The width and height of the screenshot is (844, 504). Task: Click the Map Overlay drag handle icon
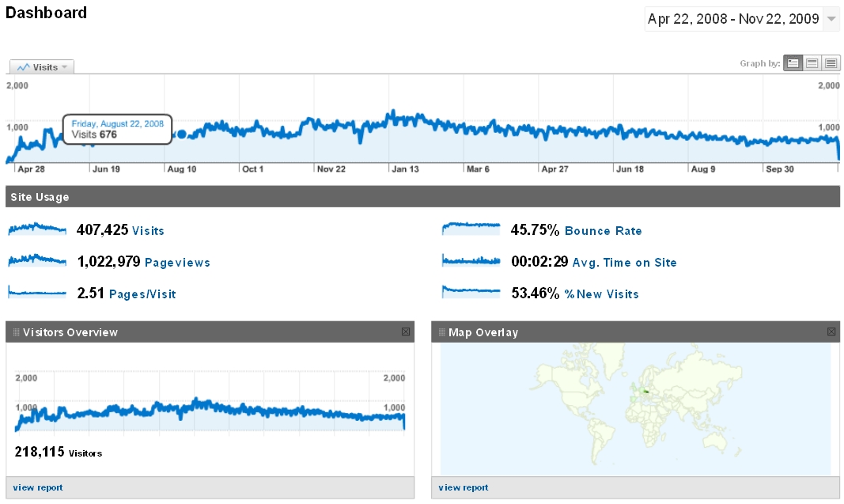tap(442, 332)
